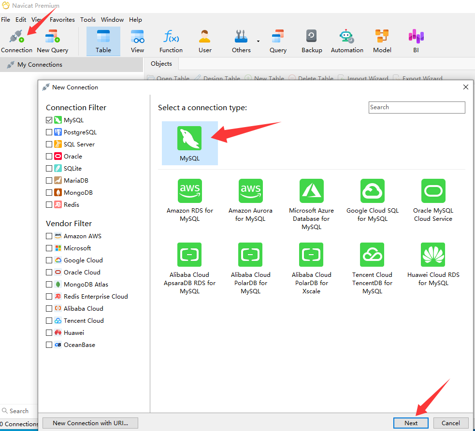Check the SQL Server connection filter
This screenshot has width=475, height=431.
49,144
